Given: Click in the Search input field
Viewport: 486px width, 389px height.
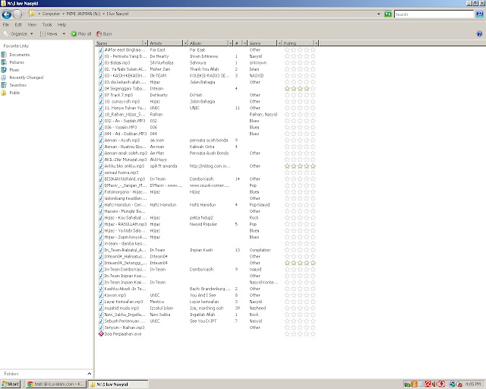Looking at the screenshot, I should pos(434,14).
